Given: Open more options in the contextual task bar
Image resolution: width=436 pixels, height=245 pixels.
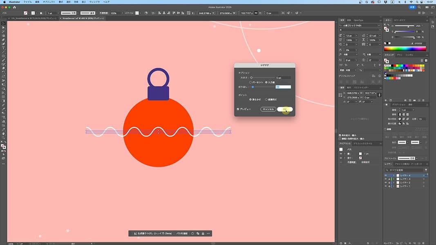Looking at the screenshot, I should (208, 234).
